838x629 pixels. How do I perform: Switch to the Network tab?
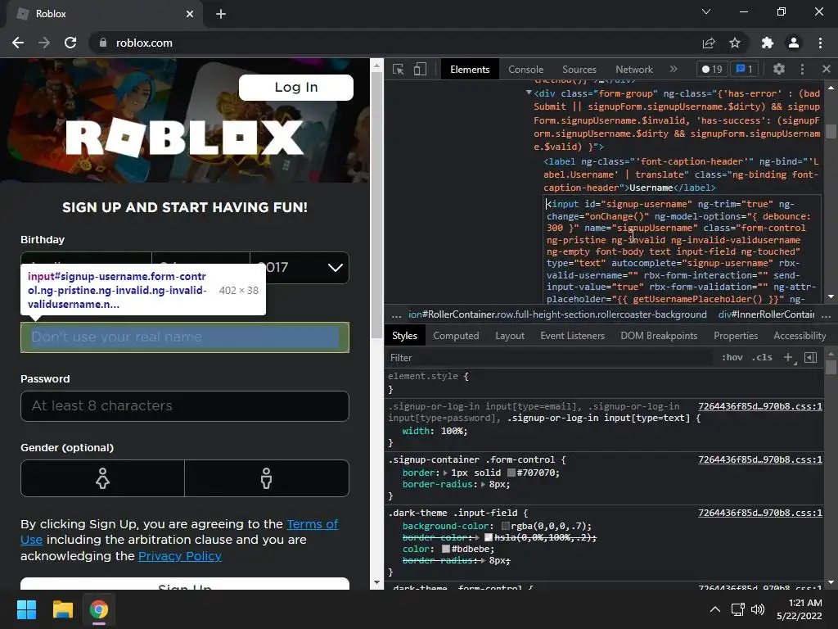tap(634, 70)
